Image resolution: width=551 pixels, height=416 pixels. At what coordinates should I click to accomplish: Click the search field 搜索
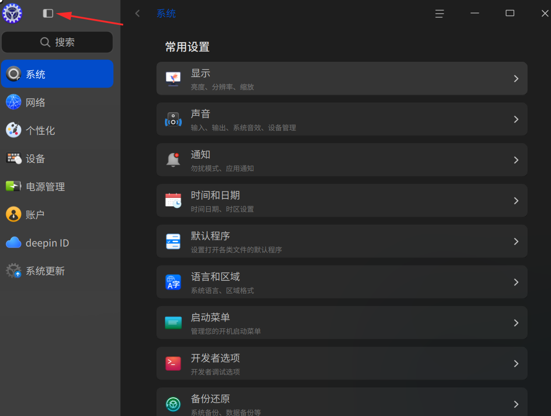(x=57, y=42)
